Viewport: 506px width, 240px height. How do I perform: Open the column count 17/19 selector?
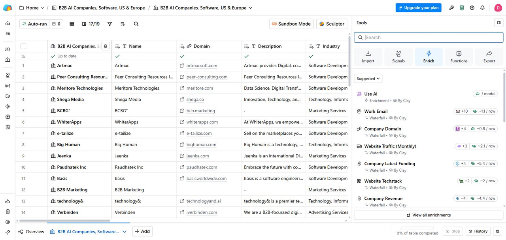pyautogui.click(x=91, y=24)
